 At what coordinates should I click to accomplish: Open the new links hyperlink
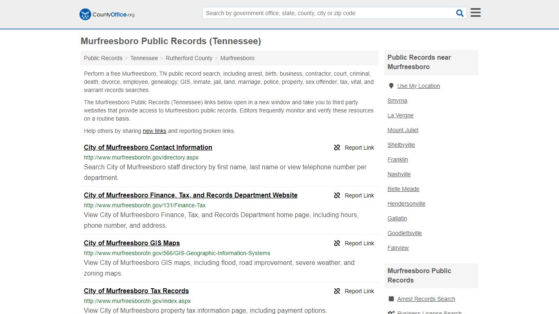(154, 131)
